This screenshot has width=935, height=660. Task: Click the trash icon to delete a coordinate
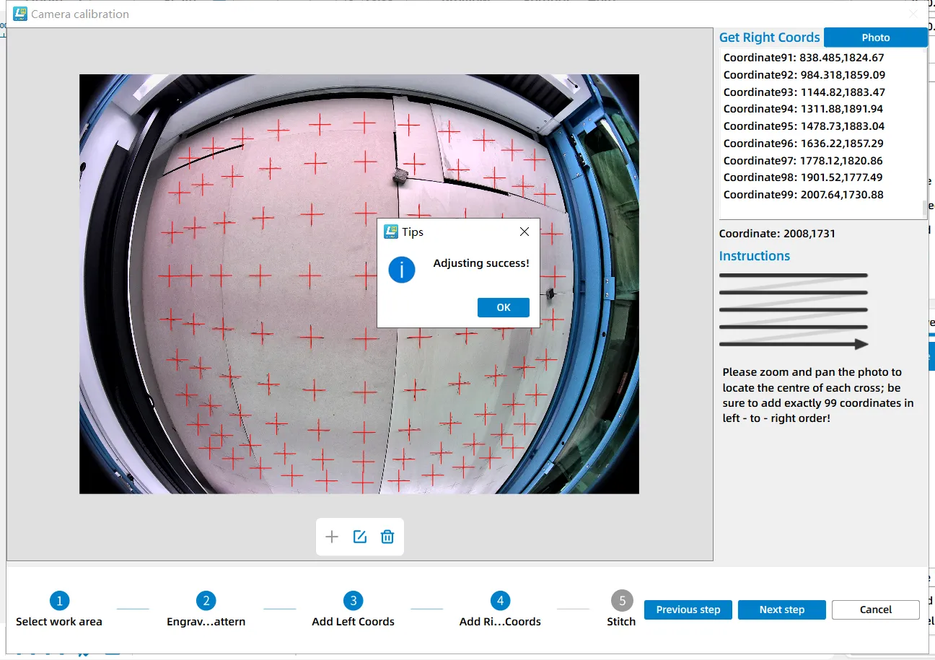click(387, 537)
